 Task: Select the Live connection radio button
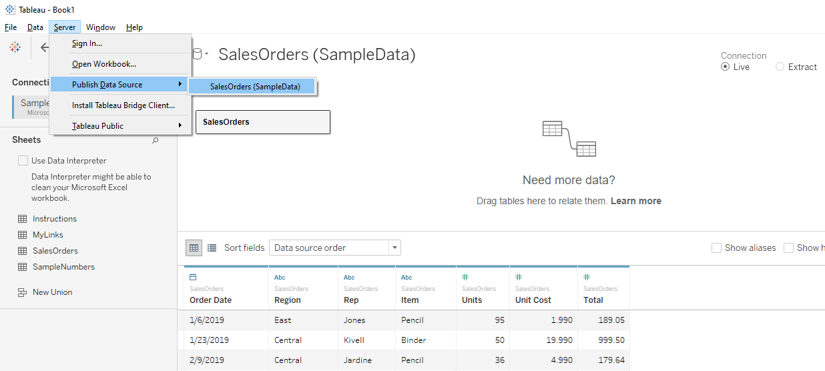click(725, 67)
